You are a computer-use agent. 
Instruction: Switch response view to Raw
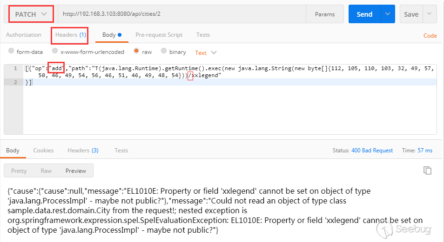click(x=46, y=171)
